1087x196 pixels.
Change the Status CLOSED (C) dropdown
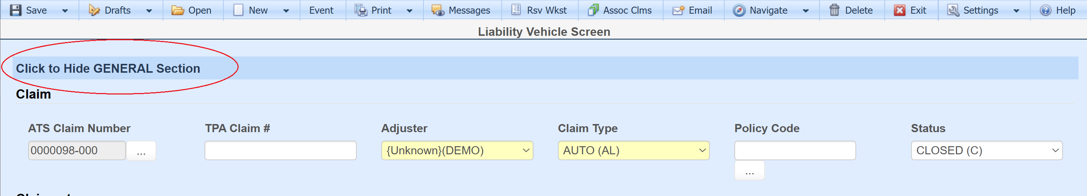[x=986, y=151]
